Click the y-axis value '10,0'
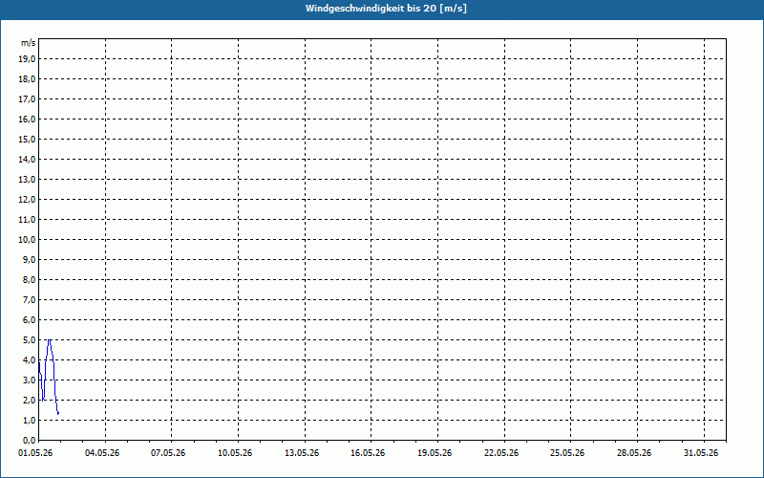Screen dimensions: 764x478 tap(27, 240)
